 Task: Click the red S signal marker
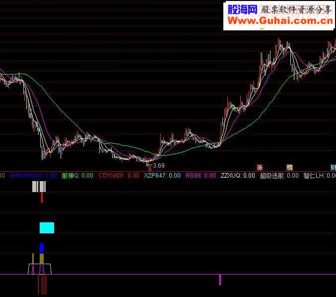(149, 169)
